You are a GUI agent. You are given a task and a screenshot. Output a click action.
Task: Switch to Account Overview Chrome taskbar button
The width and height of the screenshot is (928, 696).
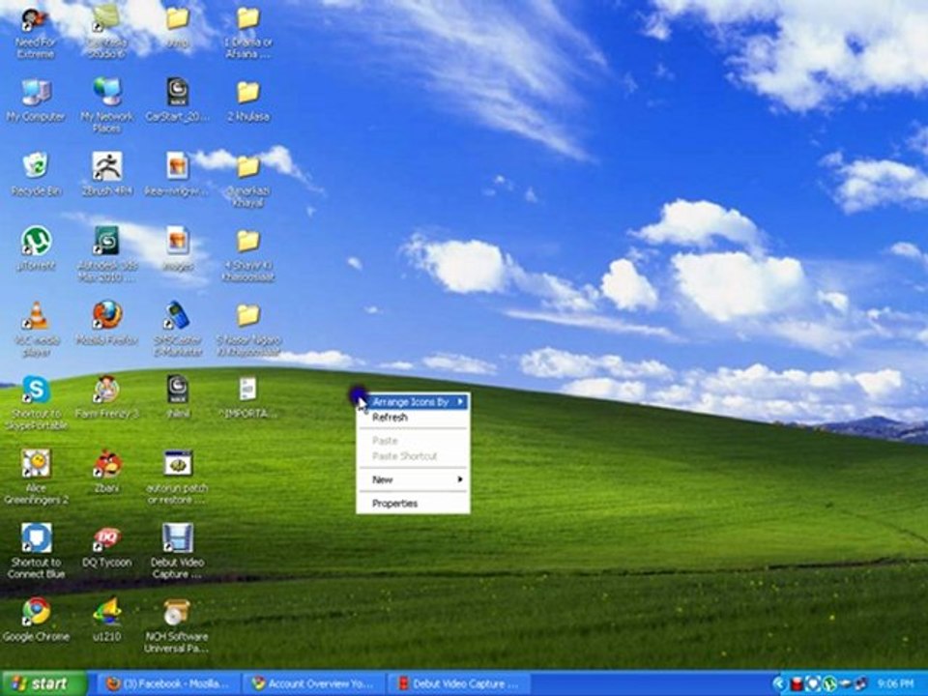point(312,684)
